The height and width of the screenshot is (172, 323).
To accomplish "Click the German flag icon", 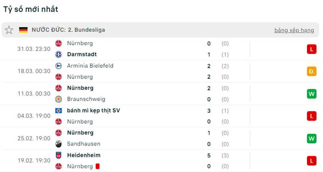I will (x=23, y=30).
